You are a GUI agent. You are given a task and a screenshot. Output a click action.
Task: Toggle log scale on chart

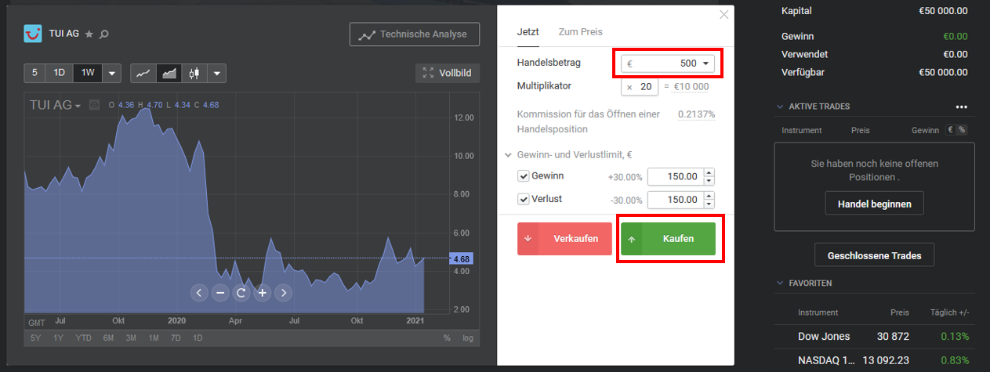(468, 338)
